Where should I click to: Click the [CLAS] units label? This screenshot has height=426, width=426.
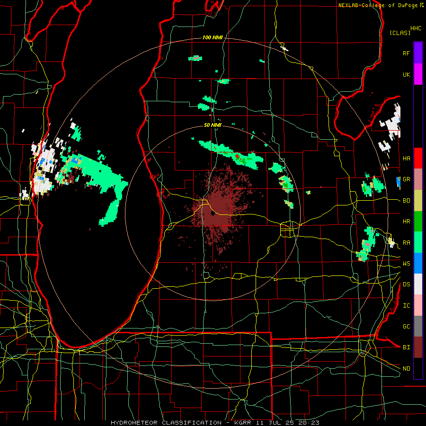[400, 33]
